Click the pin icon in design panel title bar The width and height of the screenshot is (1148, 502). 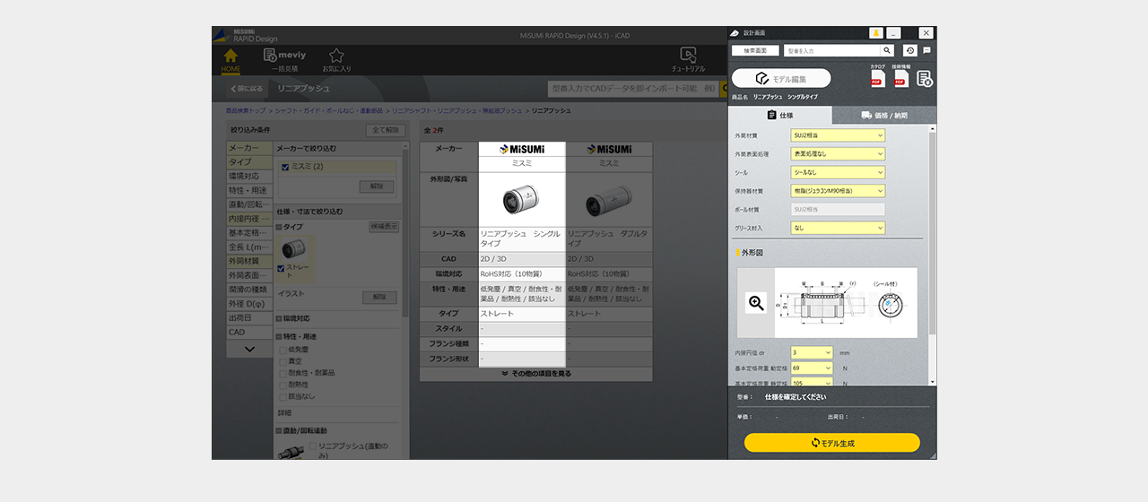(x=876, y=33)
